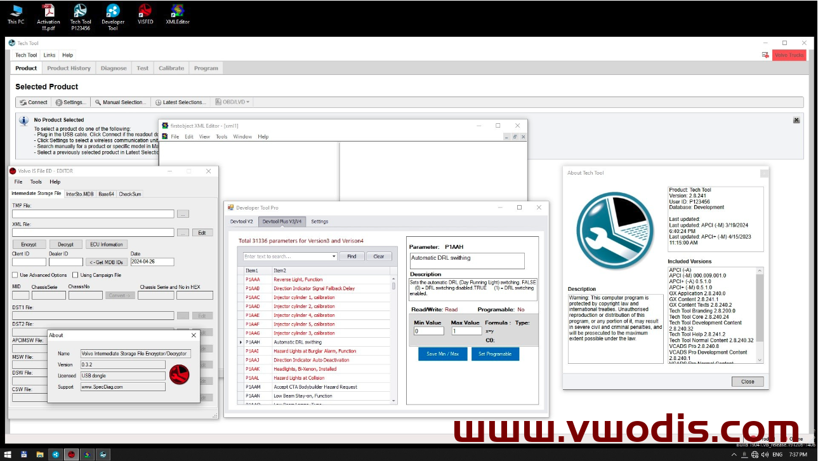
Task: Open the XMLEditor desktop shortcut
Action: [x=178, y=14]
